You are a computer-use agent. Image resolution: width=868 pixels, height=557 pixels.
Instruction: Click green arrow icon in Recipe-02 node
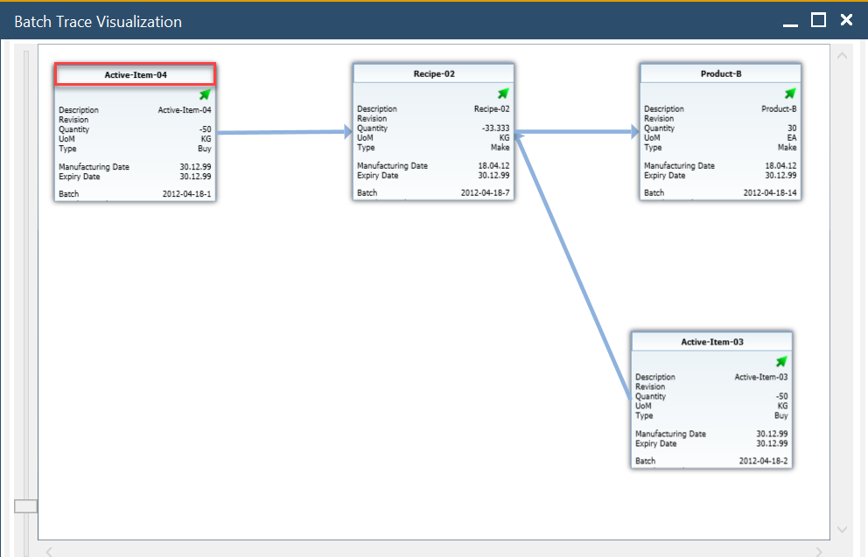click(x=503, y=94)
